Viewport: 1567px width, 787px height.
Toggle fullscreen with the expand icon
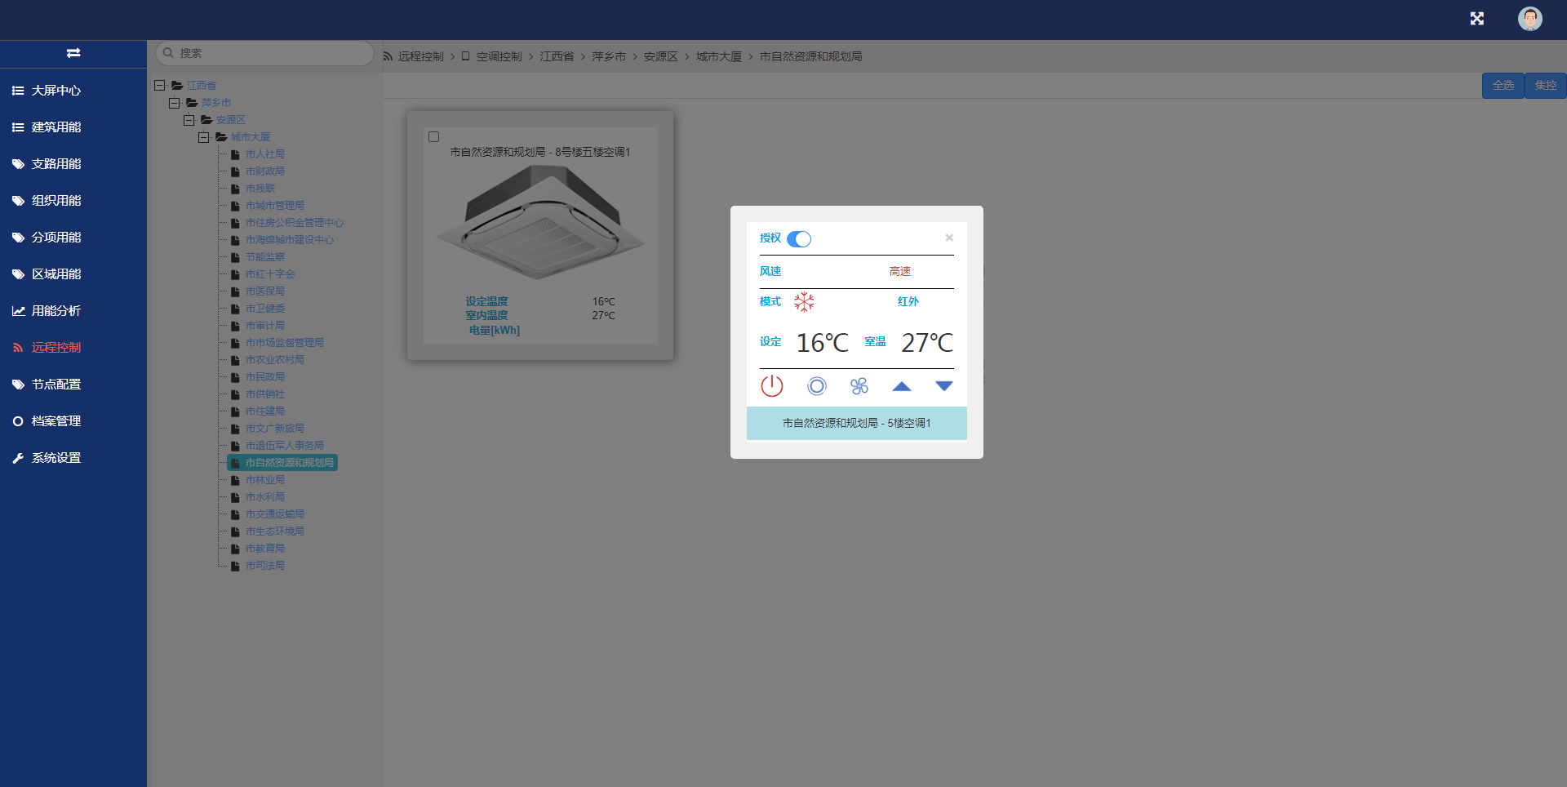coord(1476,19)
